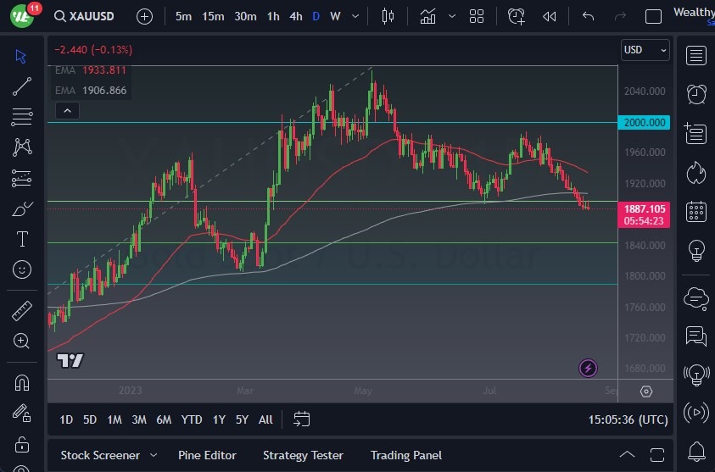Open the alerts clock panel
Image resolution: width=715 pixels, height=472 pixels.
pos(696,93)
